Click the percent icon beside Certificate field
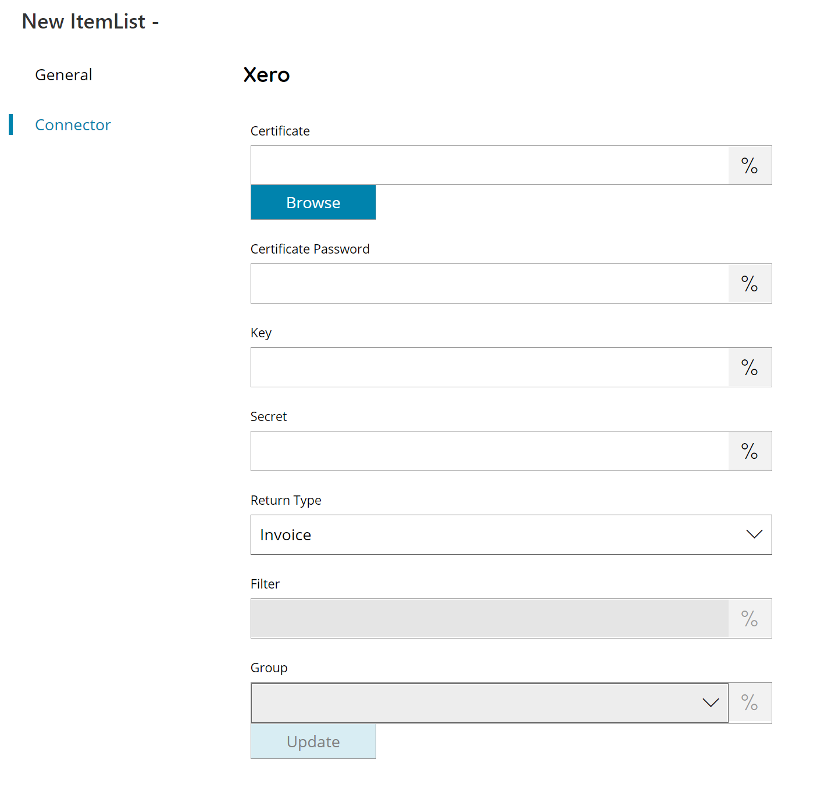 click(750, 165)
